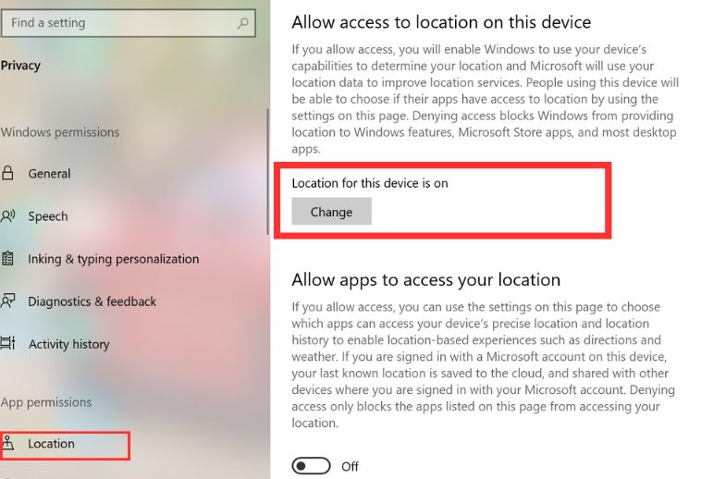Open Speech privacy settings
Screen dimensions: 726x479
point(48,216)
